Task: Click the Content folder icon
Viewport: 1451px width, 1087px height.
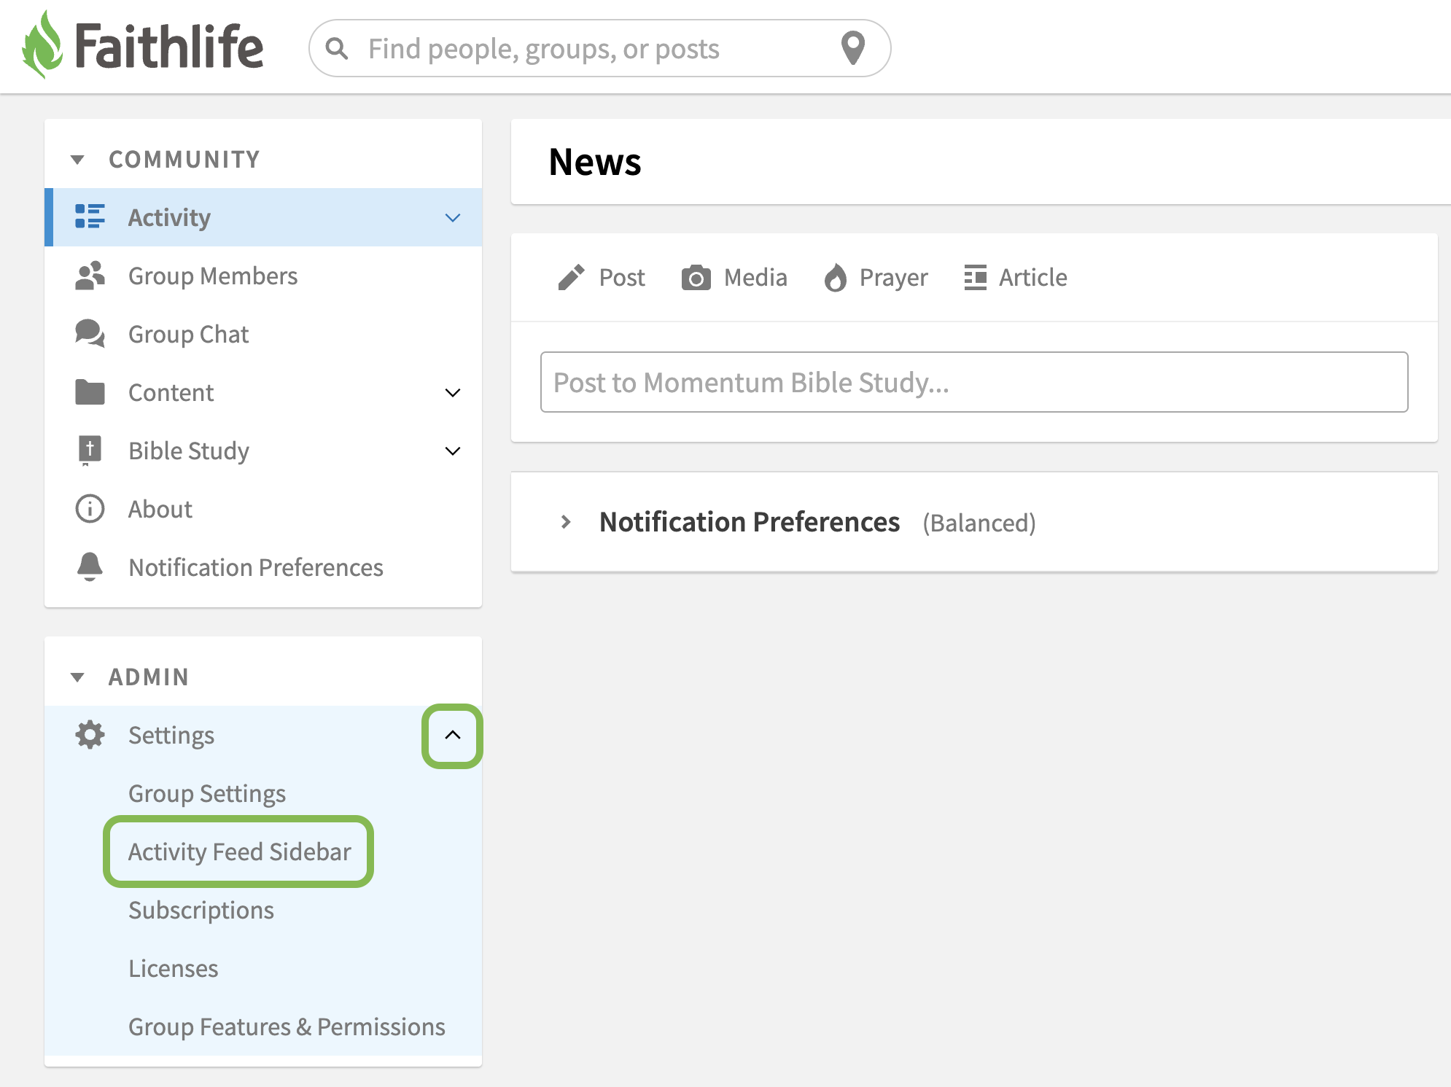Action: 90,392
